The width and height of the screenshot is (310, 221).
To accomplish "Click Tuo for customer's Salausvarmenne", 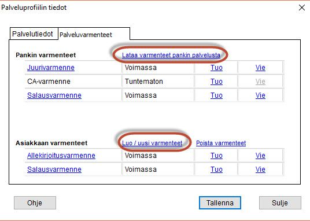I will click(216, 170).
